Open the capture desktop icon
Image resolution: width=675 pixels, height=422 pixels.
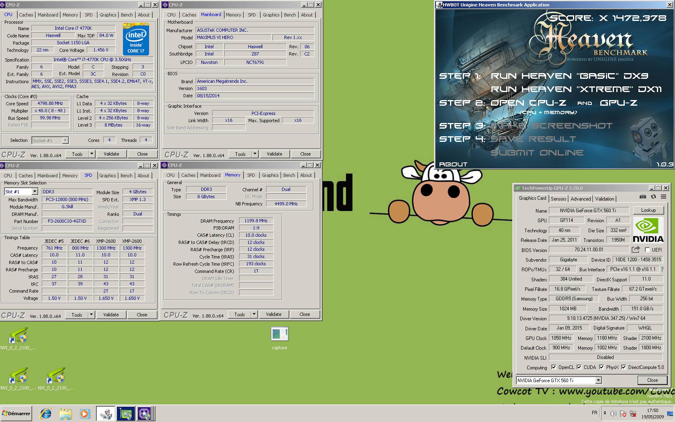[x=280, y=338]
